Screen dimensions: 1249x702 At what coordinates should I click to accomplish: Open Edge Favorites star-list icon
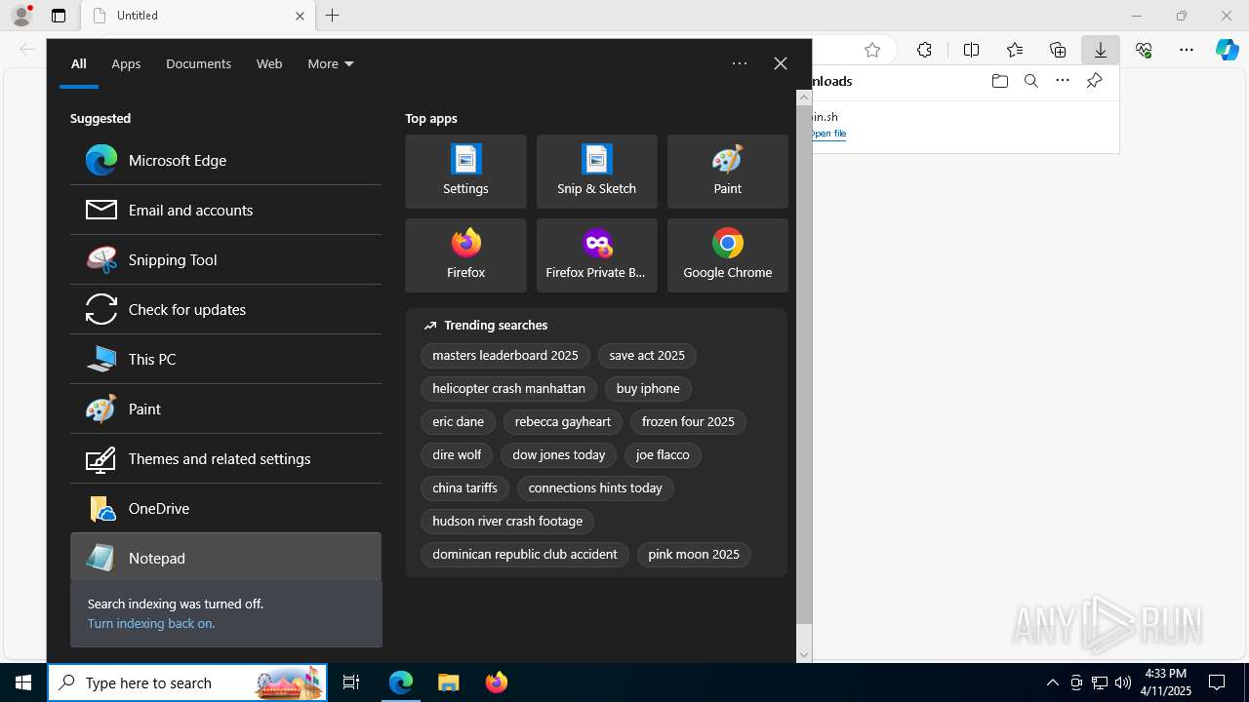click(1014, 50)
